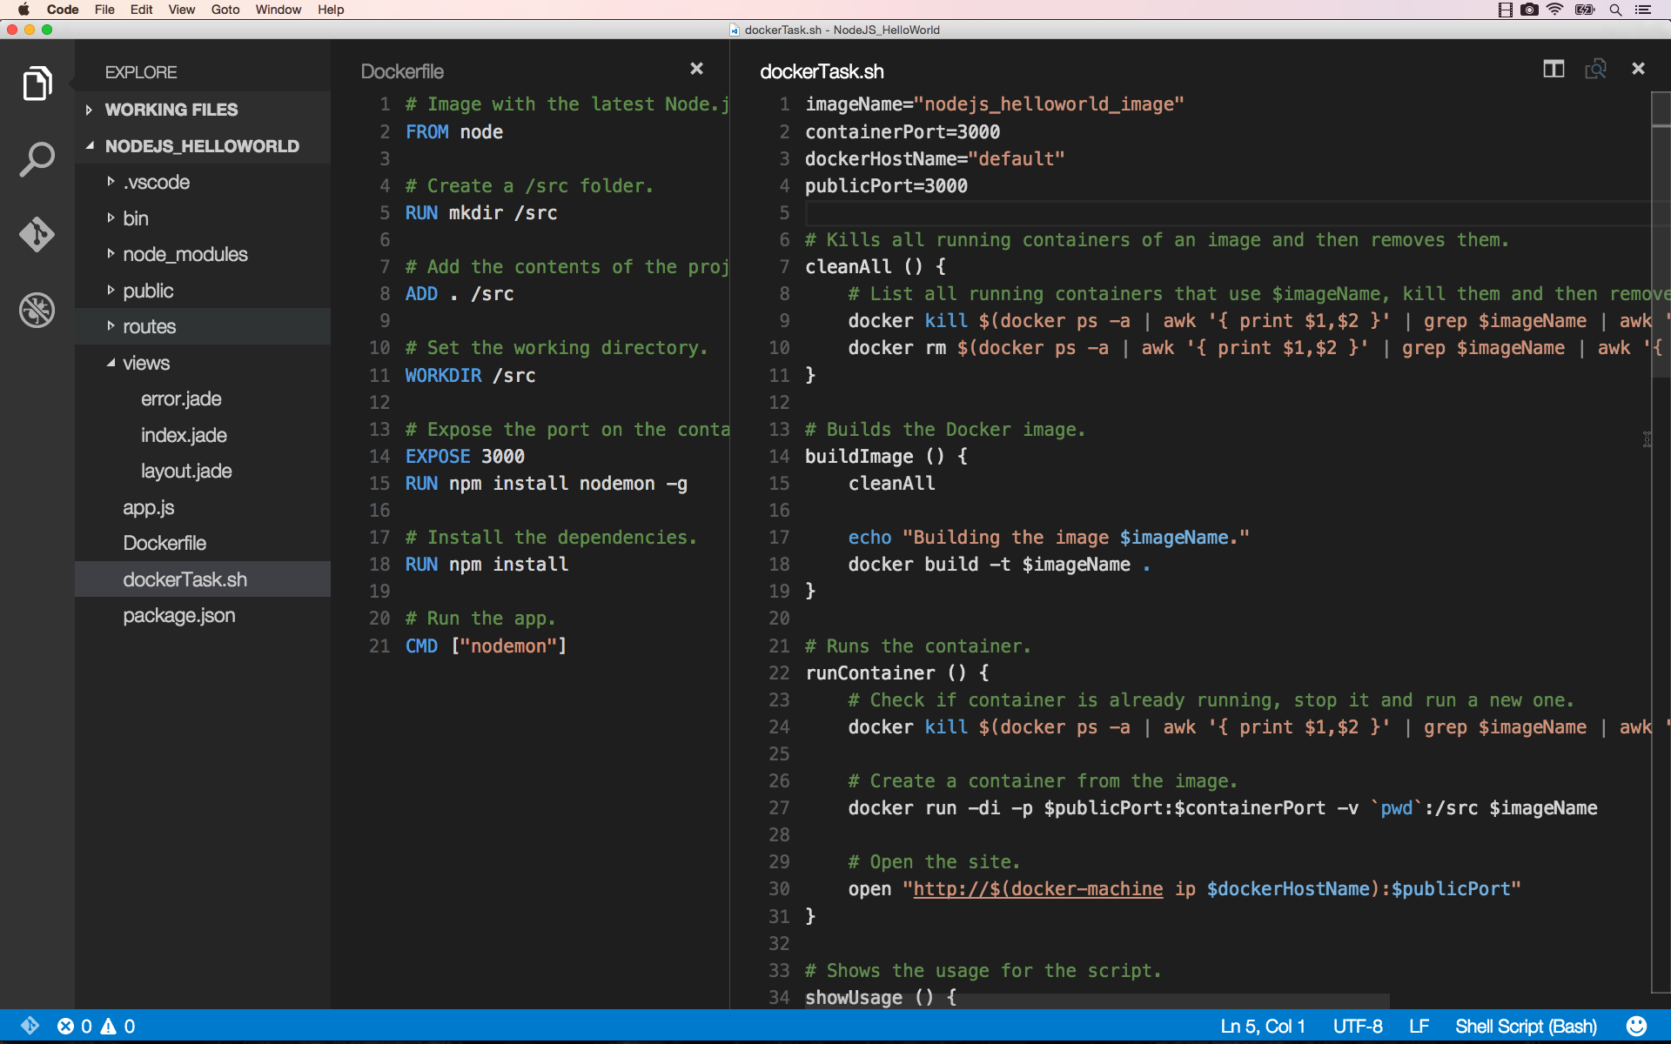Open the Debug view in the activity bar
The height and width of the screenshot is (1044, 1671).
[x=37, y=311]
